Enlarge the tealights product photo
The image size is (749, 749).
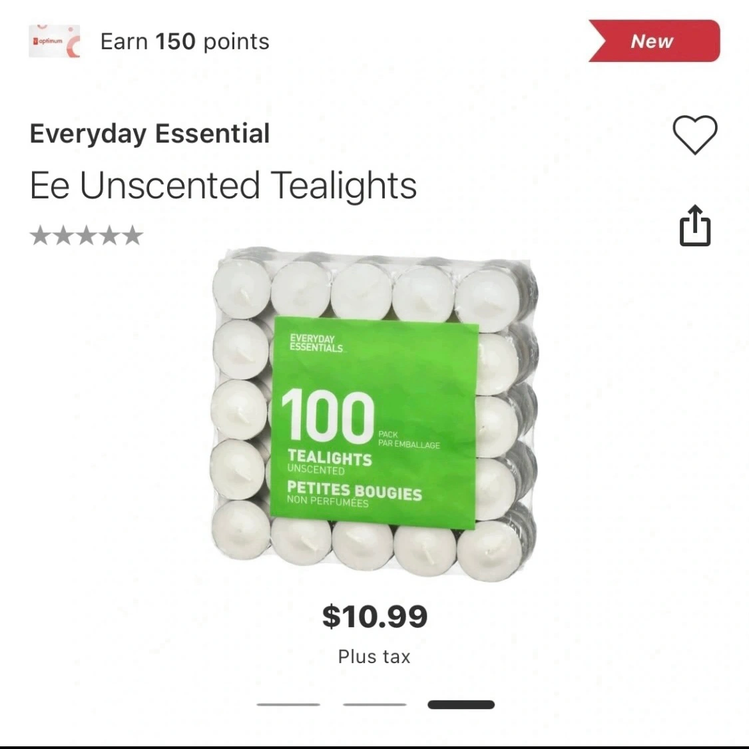pyautogui.click(x=374, y=414)
